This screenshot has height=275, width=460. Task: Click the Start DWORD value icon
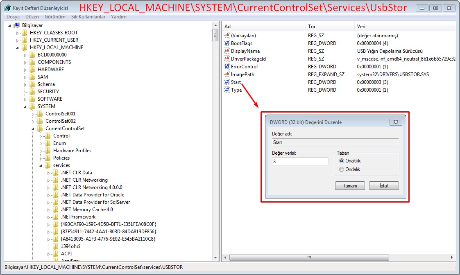tap(227, 82)
